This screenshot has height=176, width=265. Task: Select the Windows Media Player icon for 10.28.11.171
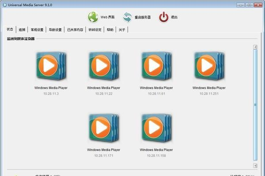pyautogui.click(x=104, y=128)
